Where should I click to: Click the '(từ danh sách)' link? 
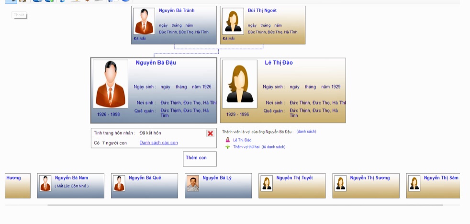273,147
